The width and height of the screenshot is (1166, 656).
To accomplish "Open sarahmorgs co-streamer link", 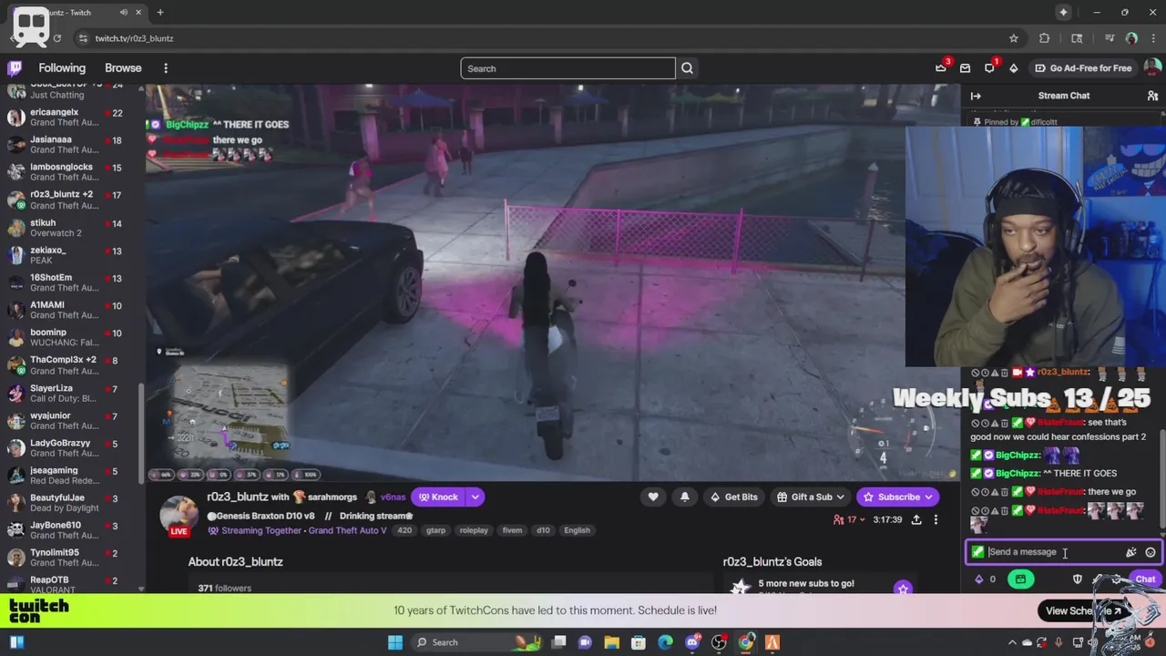I will tap(333, 497).
